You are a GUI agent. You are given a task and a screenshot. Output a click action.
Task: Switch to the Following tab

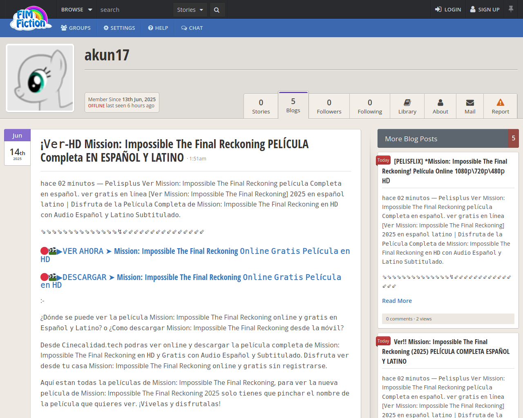(370, 106)
